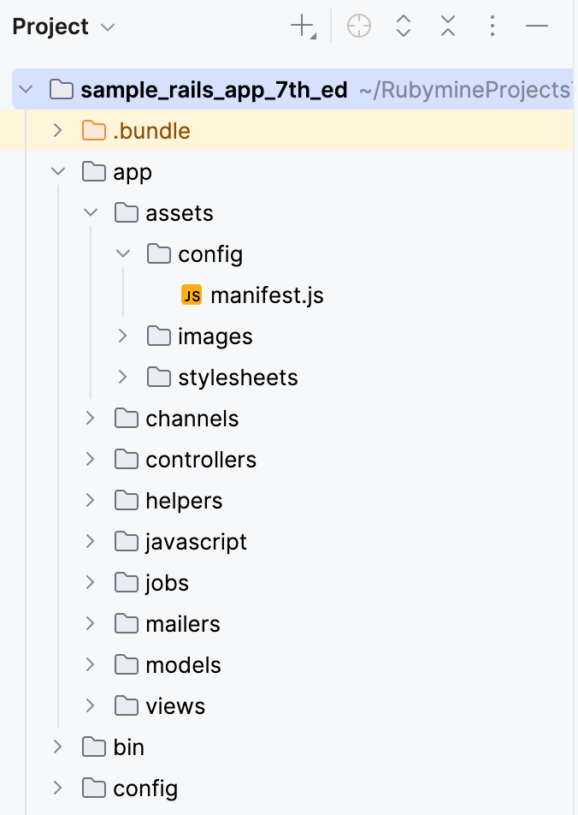This screenshot has height=815, width=578.
Task: Expand the .bundle folder chevron
Action: [x=57, y=130]
